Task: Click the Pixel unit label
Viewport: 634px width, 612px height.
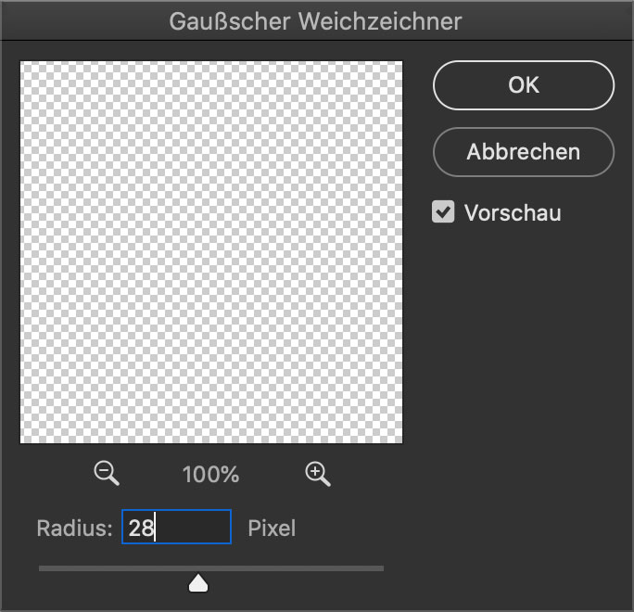Action: [272, 529]
